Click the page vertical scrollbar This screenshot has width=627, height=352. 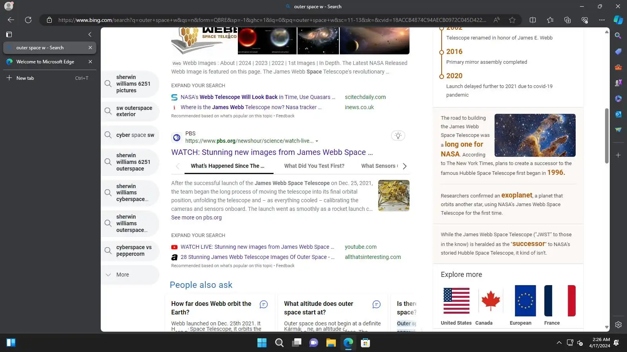[x=607, y=136]
